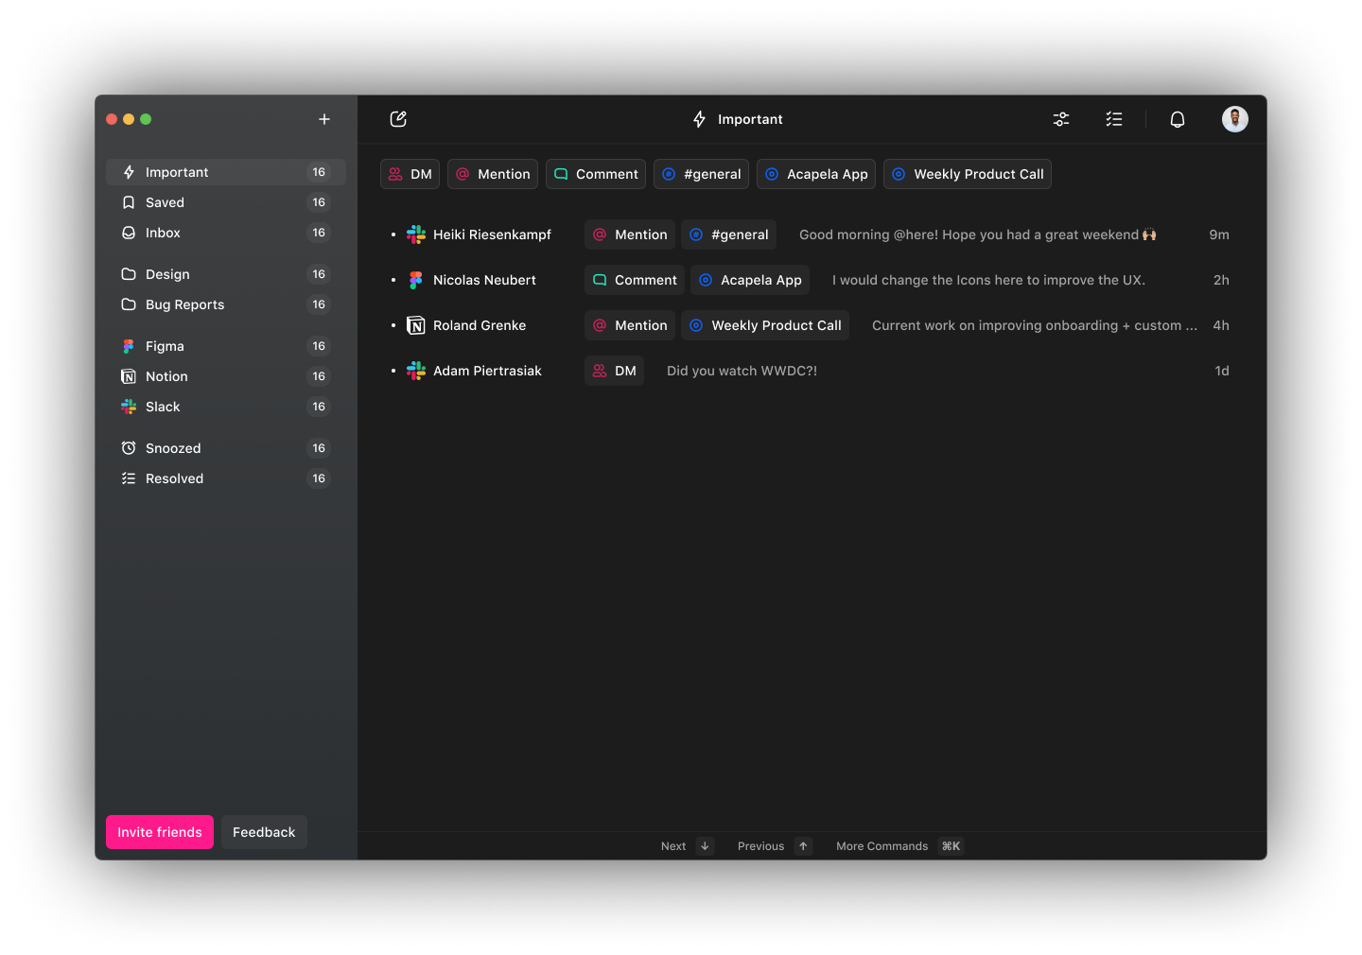Open the filter sliders settings icon

coord(1061,119)
